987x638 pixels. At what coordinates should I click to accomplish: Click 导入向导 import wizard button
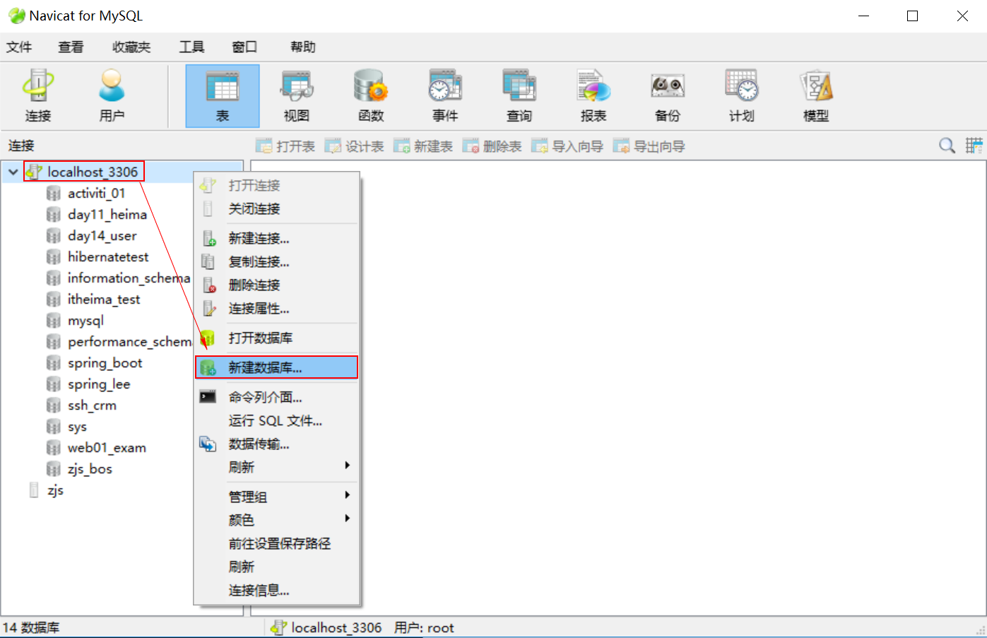point(567,146)
